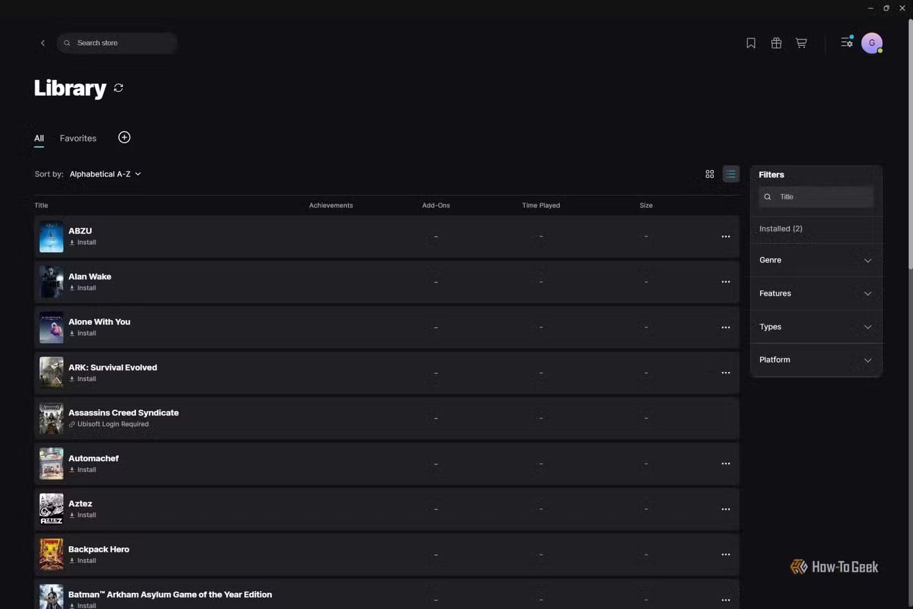Install Alan Wake
This screenshot has width=913, height=609.
click(x=83, y=288)
